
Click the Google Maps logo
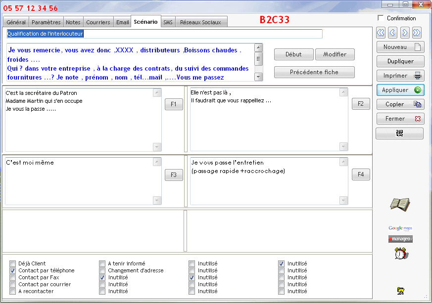coord(400,228)
